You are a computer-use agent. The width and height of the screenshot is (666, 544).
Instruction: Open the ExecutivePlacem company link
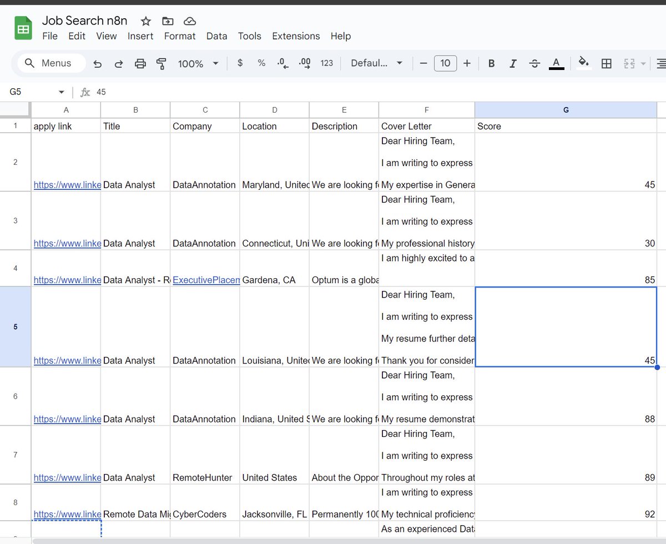click(x=206, y=280)
